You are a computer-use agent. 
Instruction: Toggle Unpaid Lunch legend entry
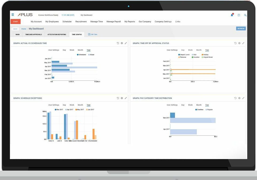tap(184, 55)
